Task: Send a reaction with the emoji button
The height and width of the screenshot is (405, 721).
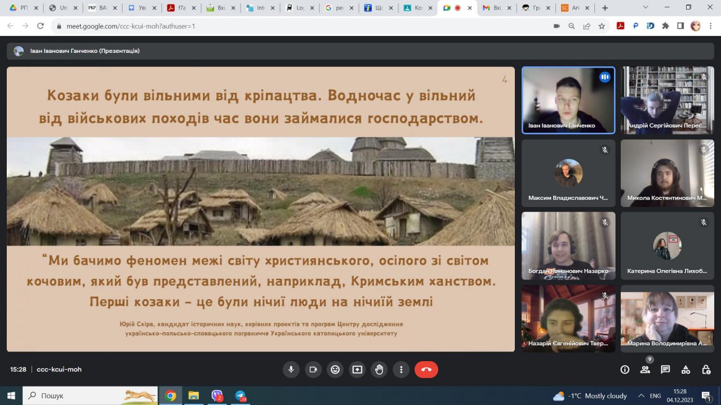Action: point(335,370)
